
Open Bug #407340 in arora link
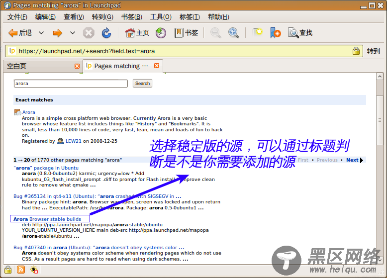(x=98, y=247)
